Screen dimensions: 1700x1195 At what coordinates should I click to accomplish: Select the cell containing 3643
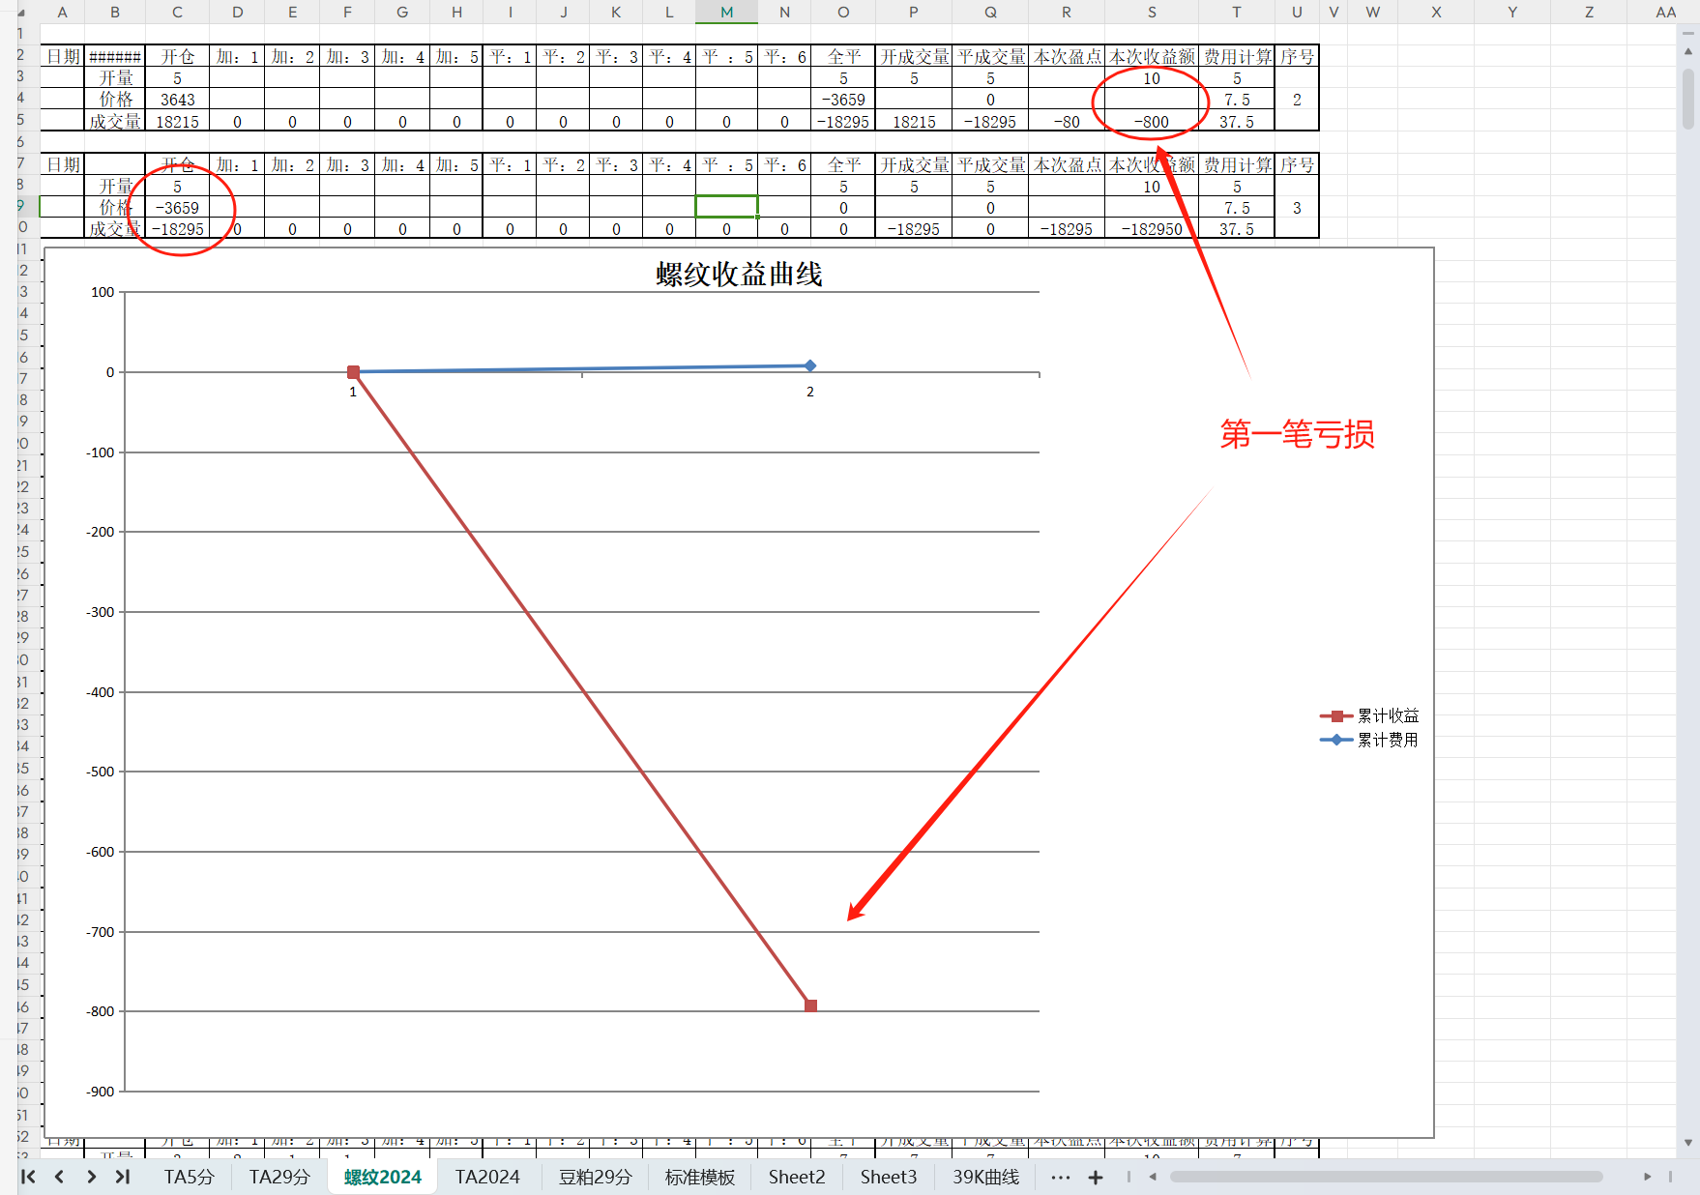tap(177, 100)
